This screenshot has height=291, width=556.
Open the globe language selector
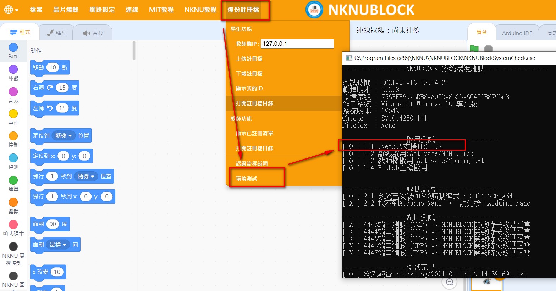pos(11,10)
